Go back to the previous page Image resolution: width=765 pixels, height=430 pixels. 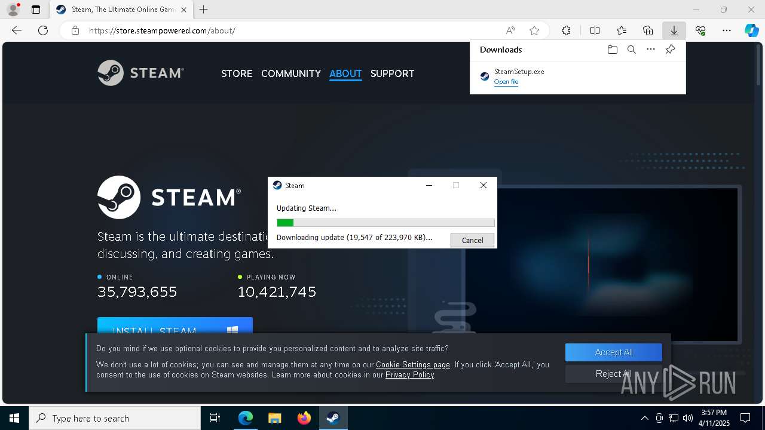pos(17,30)
